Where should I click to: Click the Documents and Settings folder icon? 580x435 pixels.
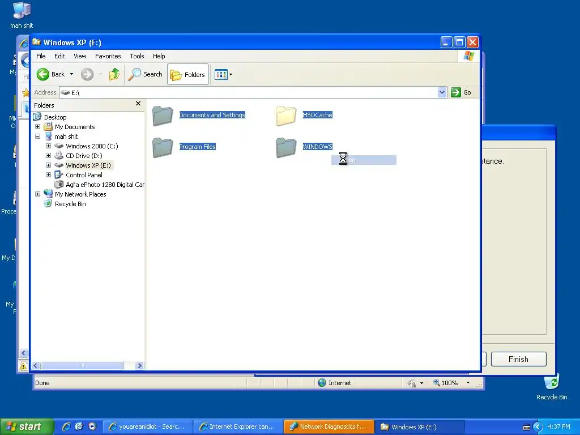[163, 116]
